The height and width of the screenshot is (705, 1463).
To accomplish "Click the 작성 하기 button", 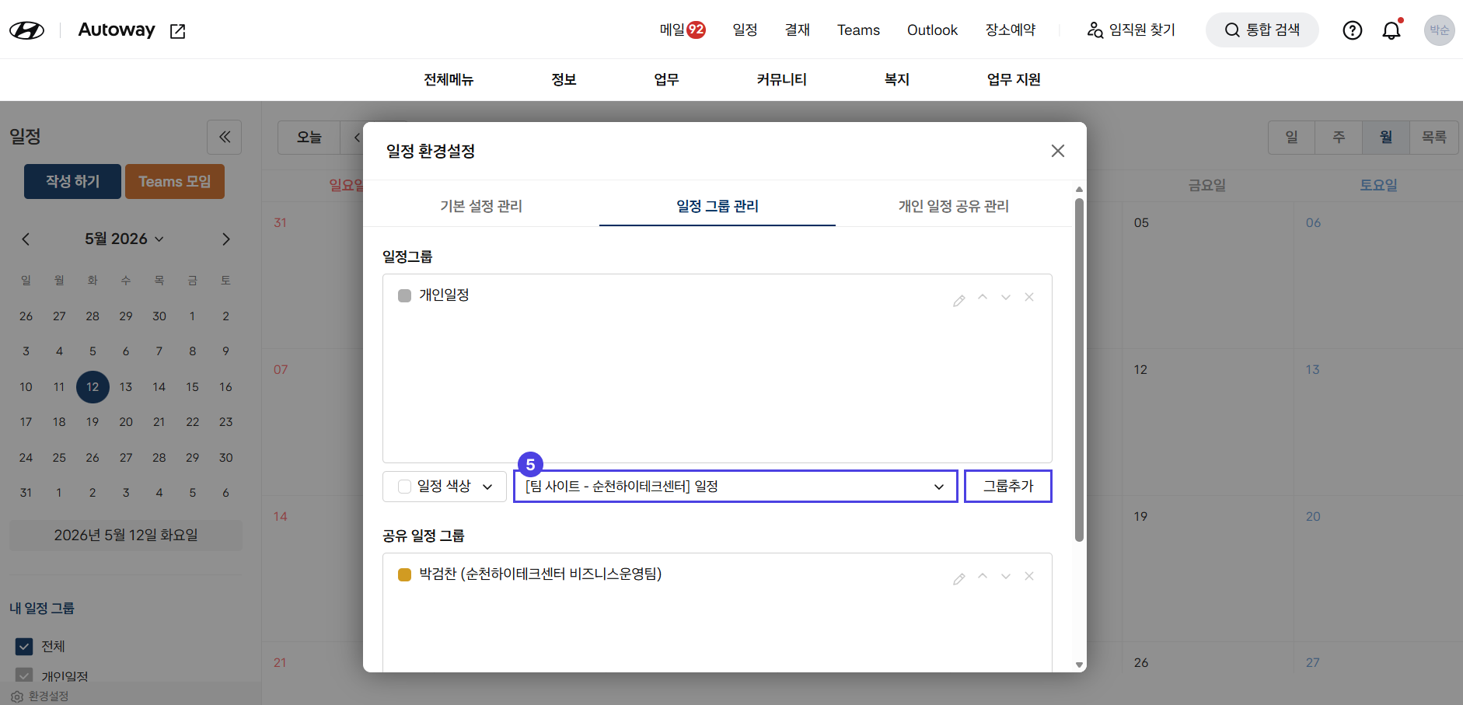I will [x=72, y=181].
